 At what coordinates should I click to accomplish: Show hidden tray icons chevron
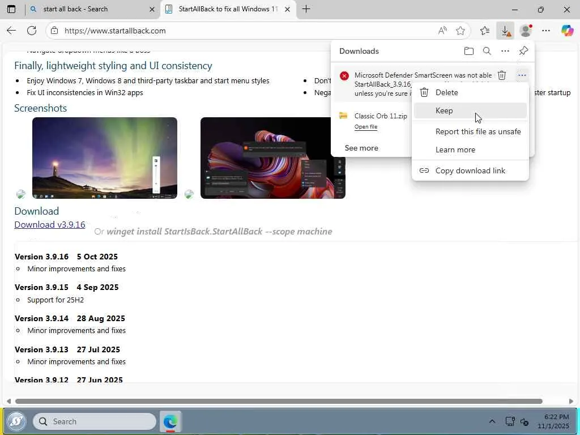click(492, 421)
